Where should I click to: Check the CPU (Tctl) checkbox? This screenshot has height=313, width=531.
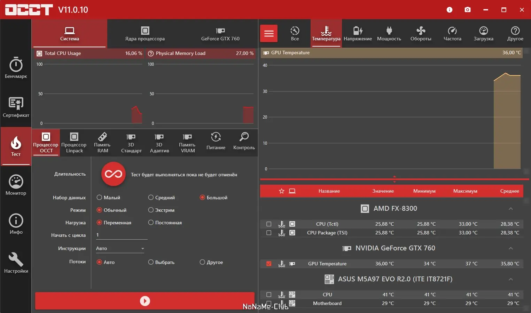pos(269,224)
